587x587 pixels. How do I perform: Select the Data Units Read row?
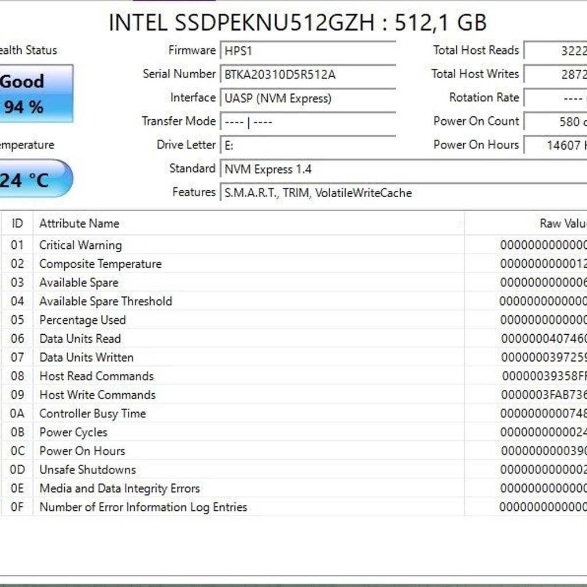point(293,338)
